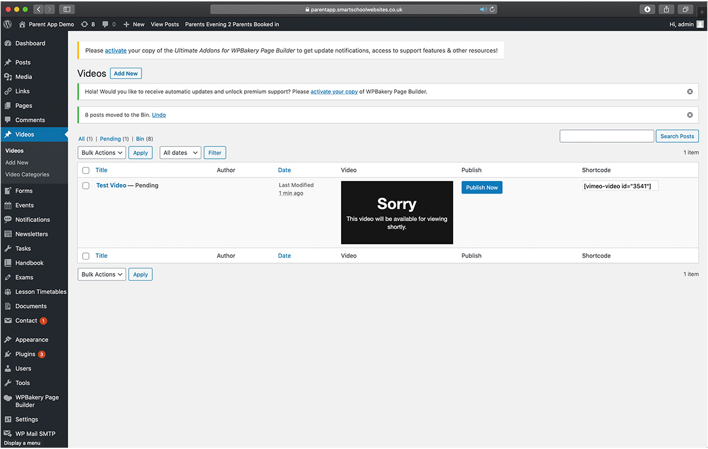Reload page using the refresh icon
The height and width of the screenshot is (449, 708).
click(x=493, y=9)
